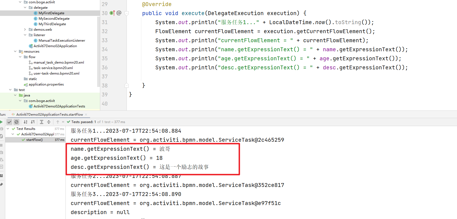Click MyThirdDelegate class file icon
This screenshot has height=219, width=457.
(36, 24)
